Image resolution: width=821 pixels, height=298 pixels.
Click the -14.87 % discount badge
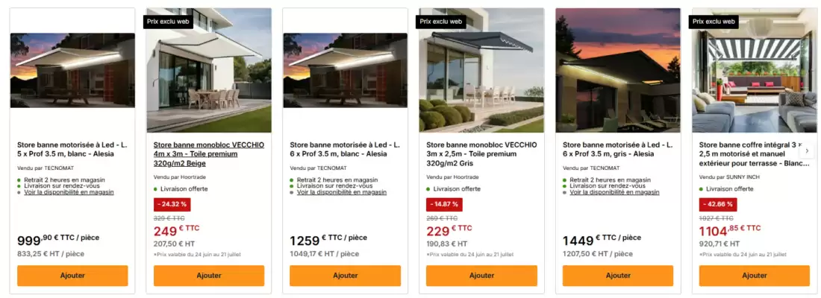(444, 204)
